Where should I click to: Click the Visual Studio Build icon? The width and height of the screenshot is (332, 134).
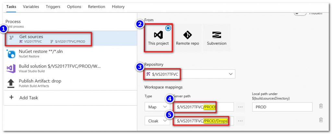[11, 68]
